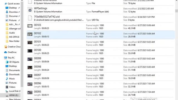Select video file name 00102
Image resolution: width=178 pixels, height=100 pixels.
click(x=38, y=33)
